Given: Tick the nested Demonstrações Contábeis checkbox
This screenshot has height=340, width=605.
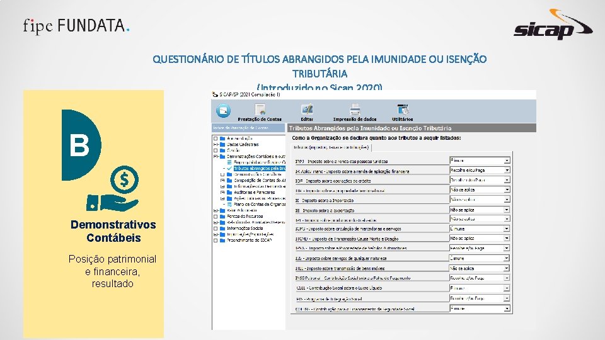Looking at the screenshot, I should (222, 174).
